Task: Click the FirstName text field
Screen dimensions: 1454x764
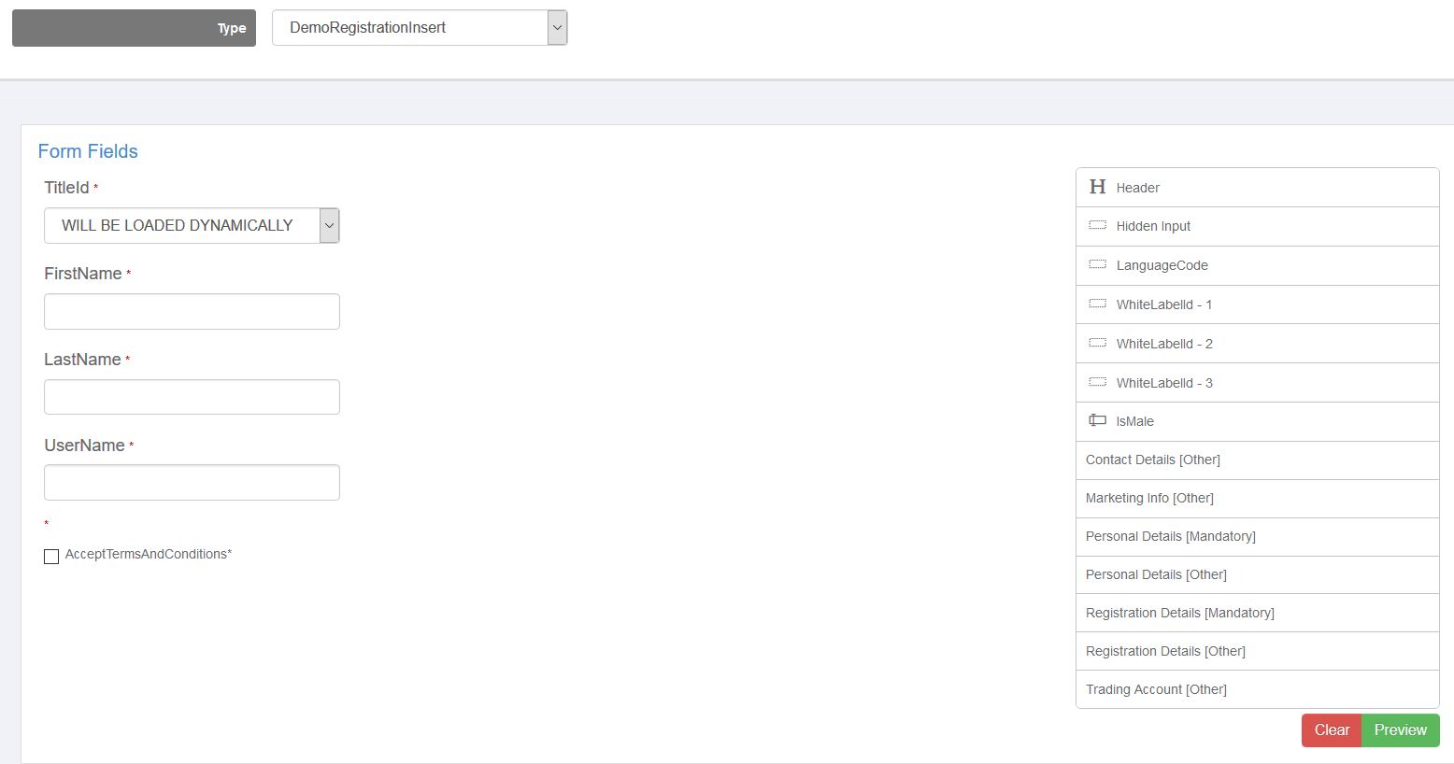Action: tap(192, 312)
